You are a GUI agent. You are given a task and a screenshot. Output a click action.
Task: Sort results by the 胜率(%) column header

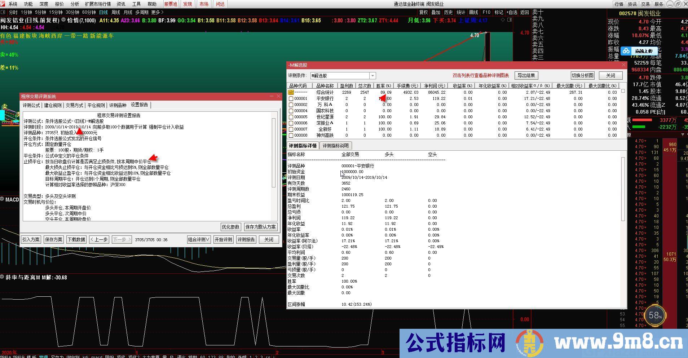[384, 86]
